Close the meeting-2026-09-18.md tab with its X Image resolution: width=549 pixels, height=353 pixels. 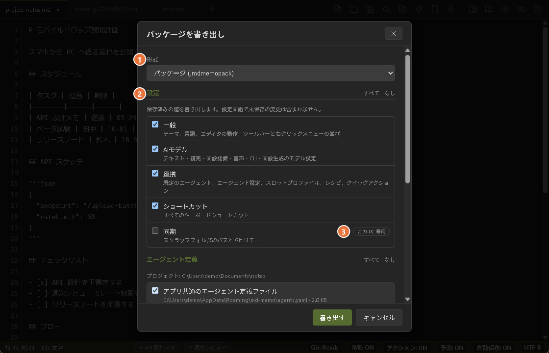(x=145, y=10)
